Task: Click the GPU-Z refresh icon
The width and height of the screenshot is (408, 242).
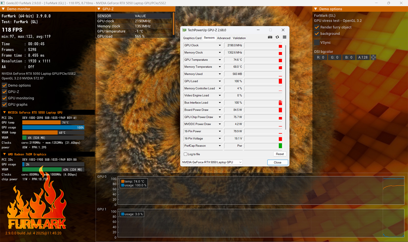Action: [277, 37]
